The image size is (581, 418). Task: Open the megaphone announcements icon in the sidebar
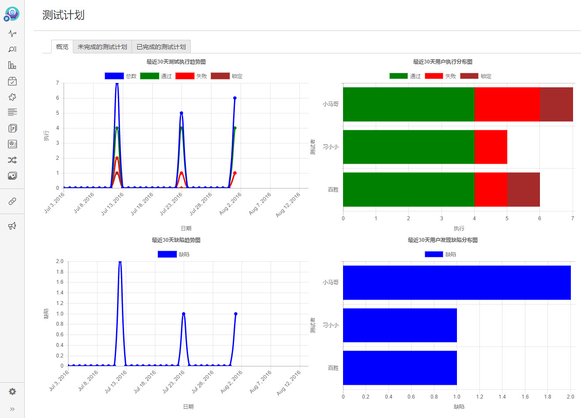[x=12, y=226]
